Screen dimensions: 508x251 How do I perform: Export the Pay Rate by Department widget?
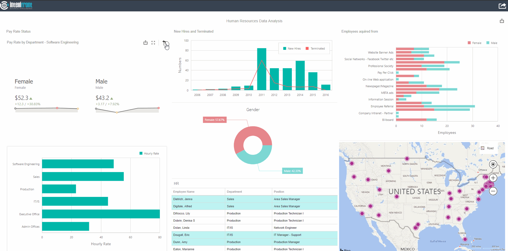point(146,43)
